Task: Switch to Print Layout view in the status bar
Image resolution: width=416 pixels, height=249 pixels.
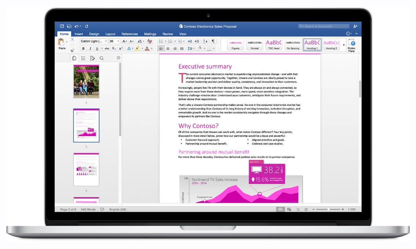Action: 280,209
